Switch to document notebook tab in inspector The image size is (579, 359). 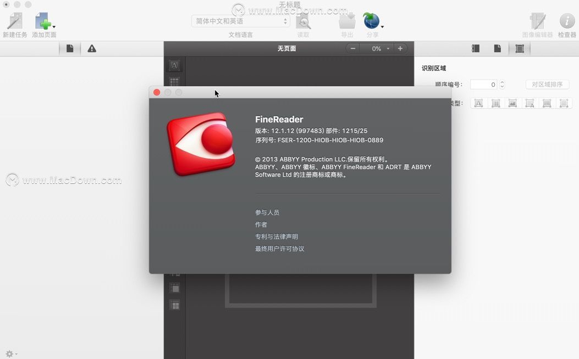tap(476, 48)
